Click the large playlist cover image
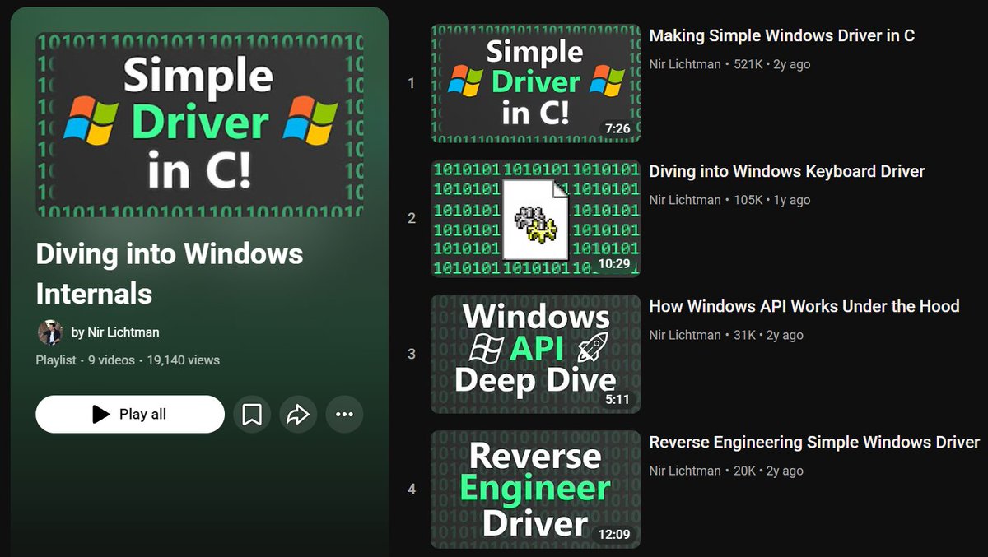Viewport: 988px width, 557px height. click(200, 123)
